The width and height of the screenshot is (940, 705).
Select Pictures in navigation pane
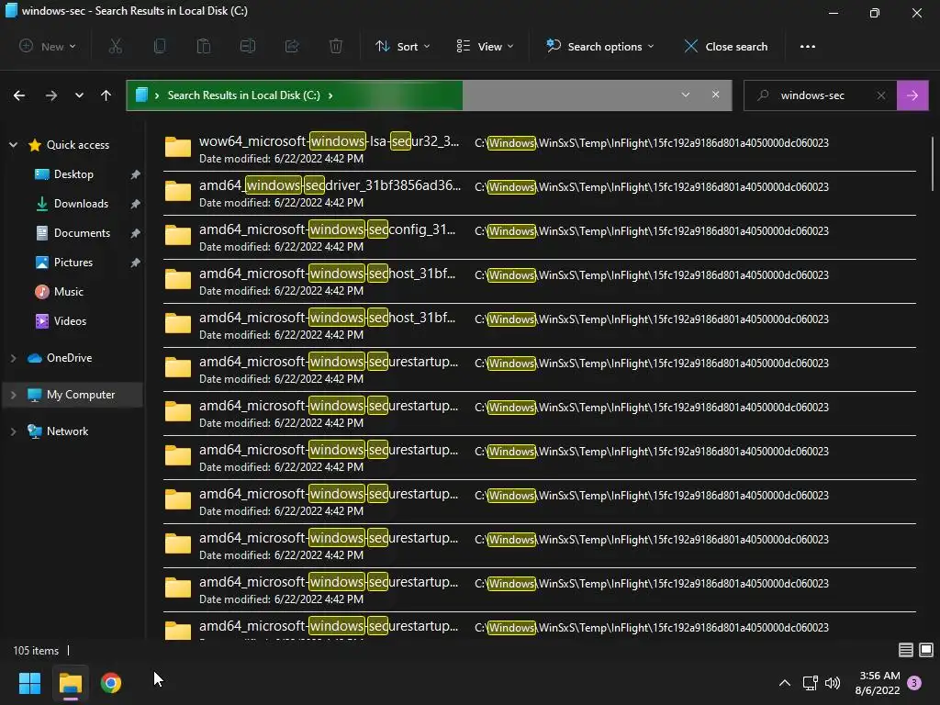tap(63, 263)
